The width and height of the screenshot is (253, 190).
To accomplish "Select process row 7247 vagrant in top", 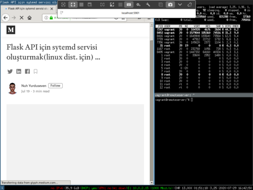I will click(x=197, y=29).
